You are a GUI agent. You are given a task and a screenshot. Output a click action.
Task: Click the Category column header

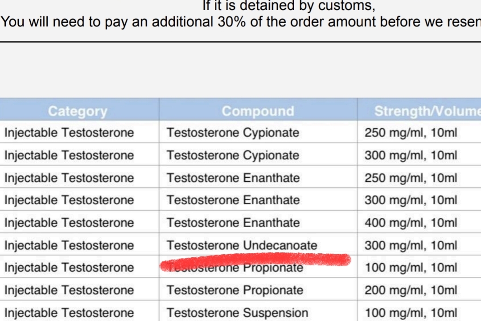(x=78, y=111)
